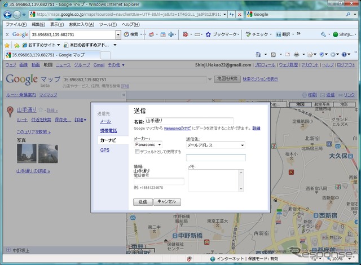The image size is (361, 265).
Task: Switch map to 航空写真 view
Action: coord(322,104)
